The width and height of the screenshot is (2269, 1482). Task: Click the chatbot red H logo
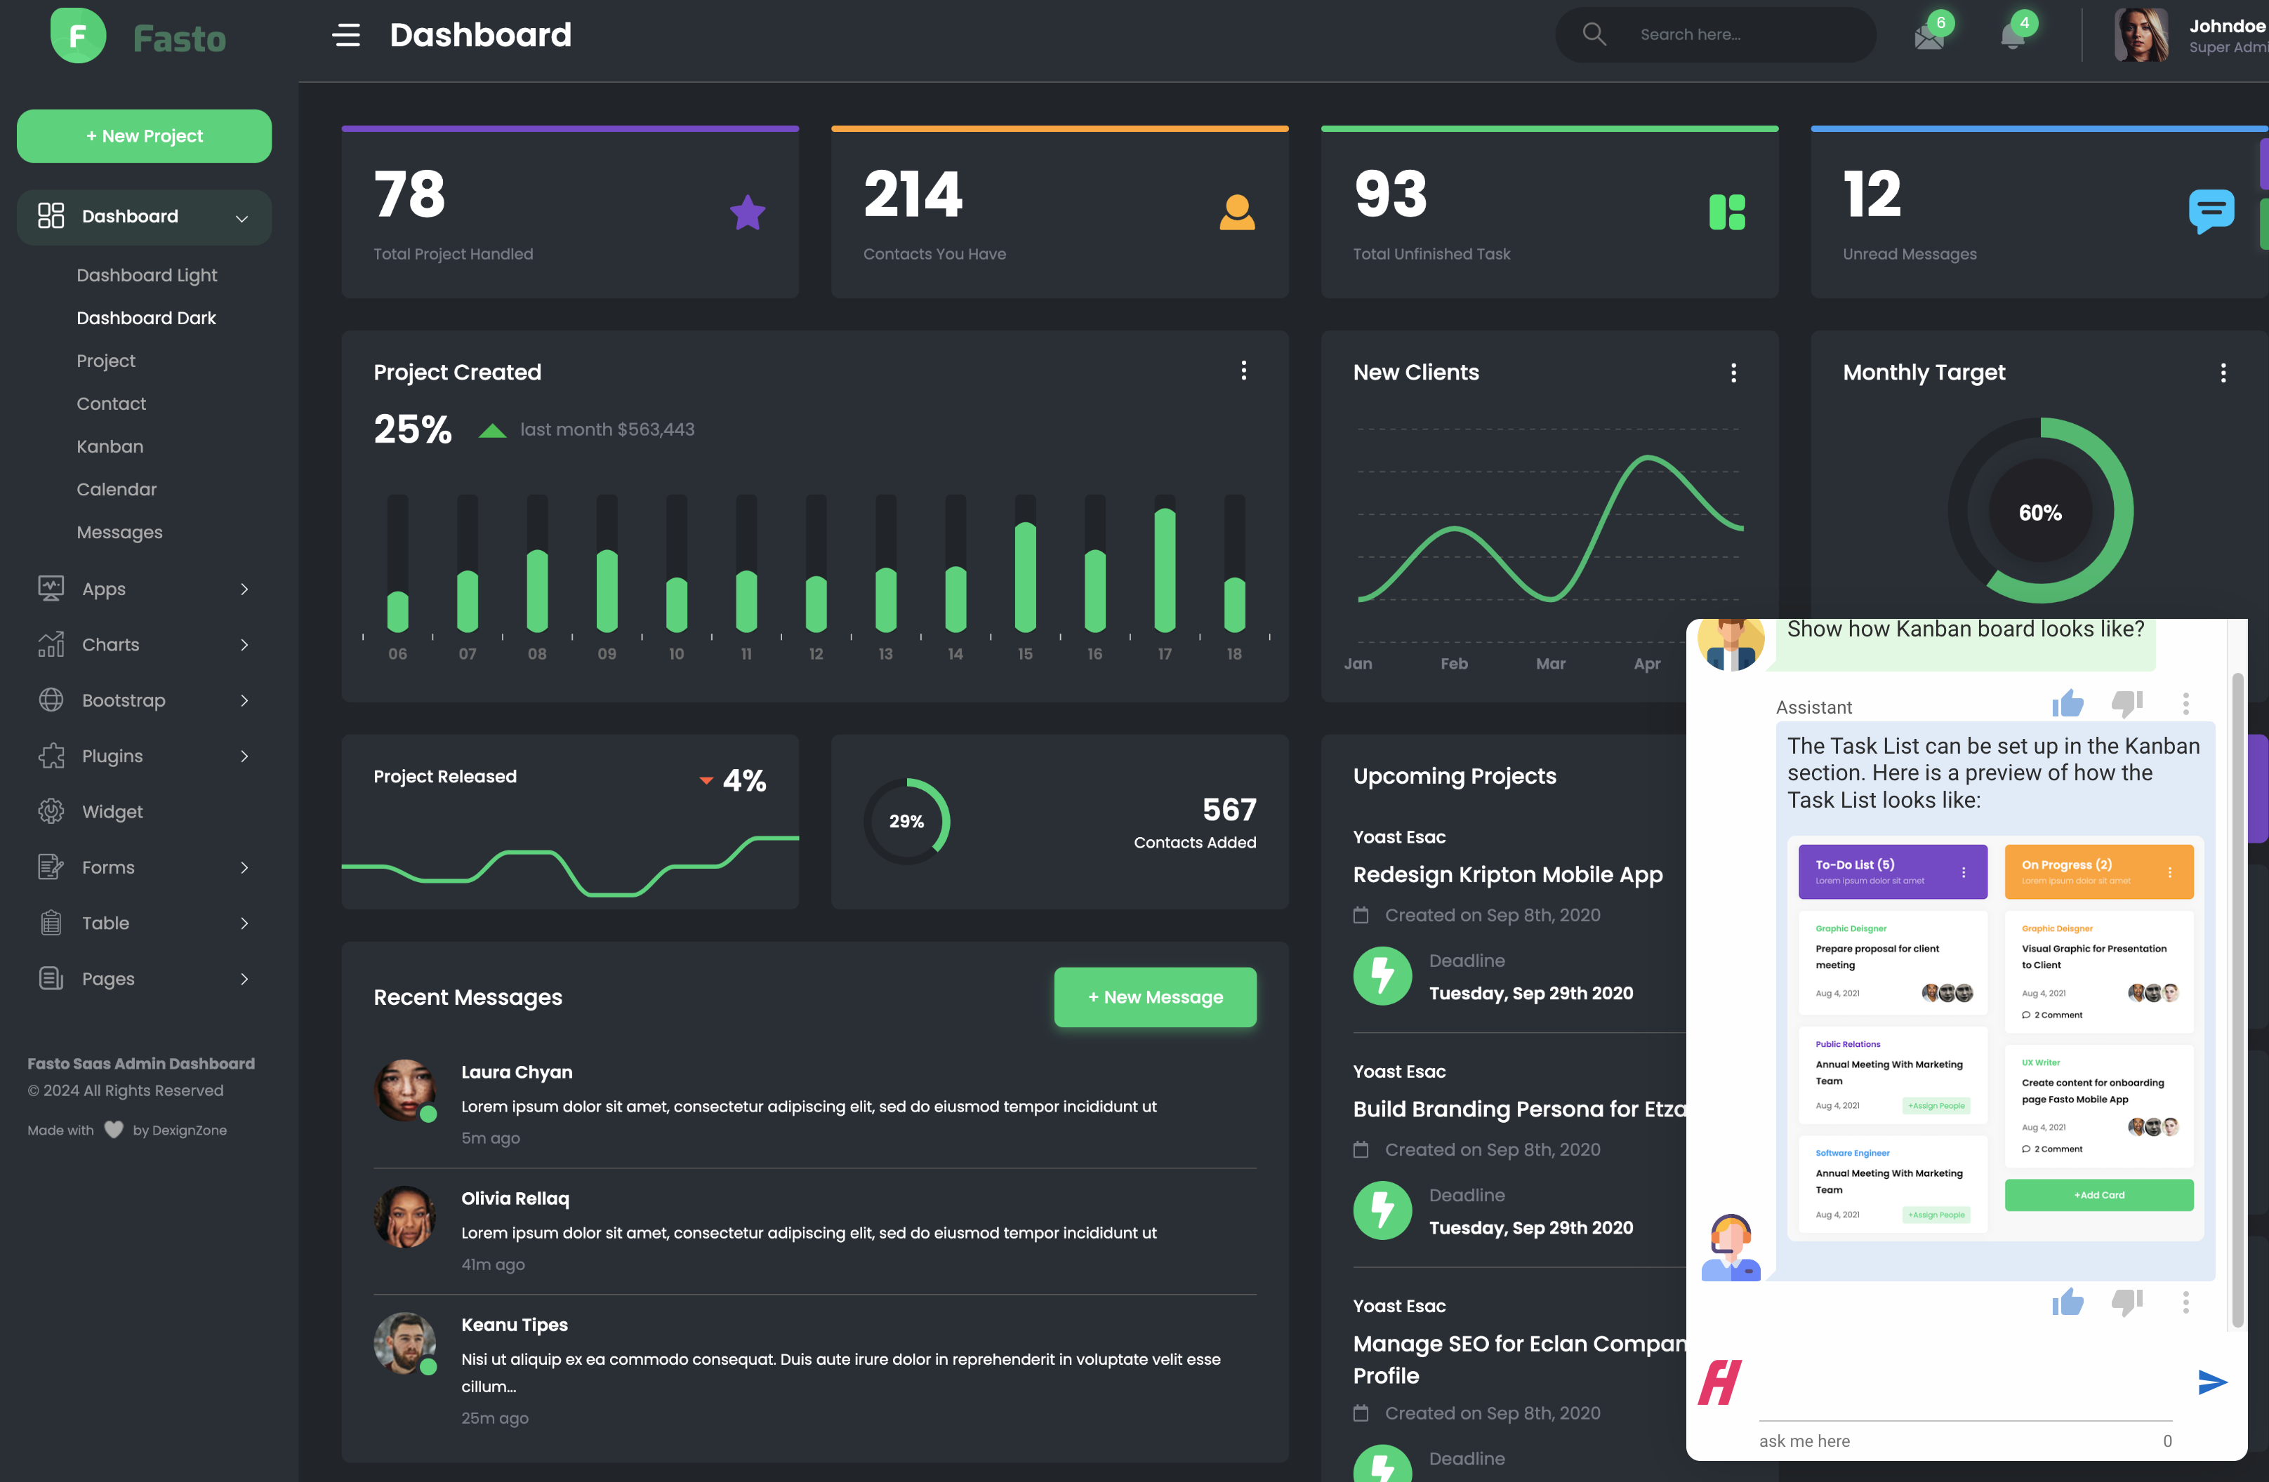[x=1720, y=1382]
